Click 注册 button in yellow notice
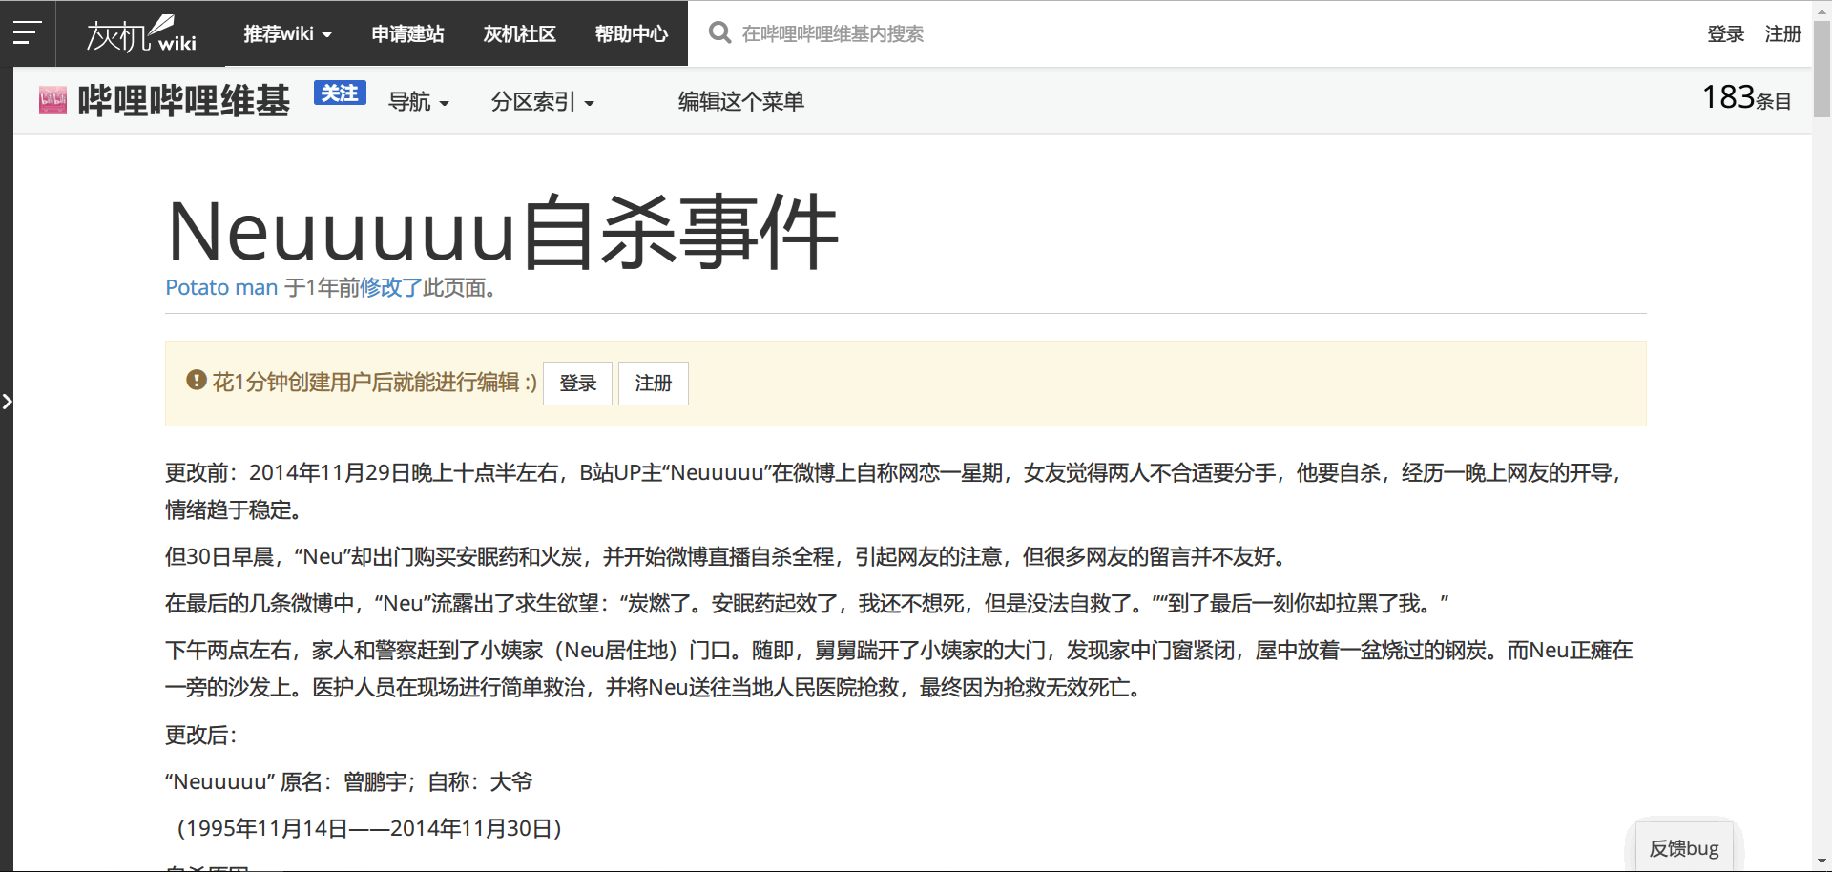The width and height of the screenshot is (1832, 872). tap(653, 384)
